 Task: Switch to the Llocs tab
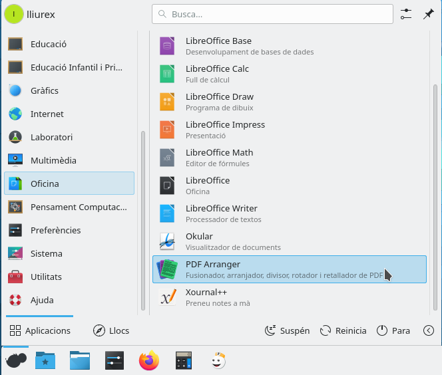[x=111, y=330]
